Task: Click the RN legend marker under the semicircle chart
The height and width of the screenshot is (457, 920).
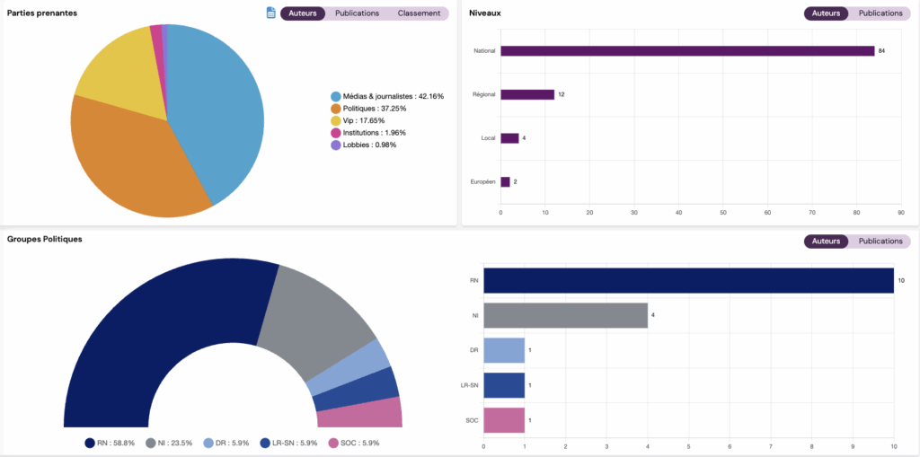Action: 90,443
